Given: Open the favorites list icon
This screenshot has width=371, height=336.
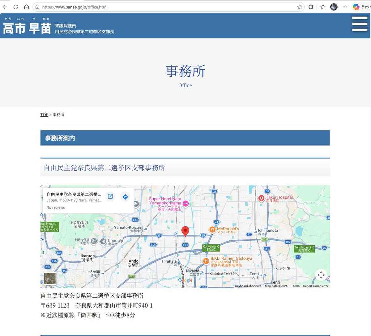Looking at the screenshot, I should tap(323, 7).
